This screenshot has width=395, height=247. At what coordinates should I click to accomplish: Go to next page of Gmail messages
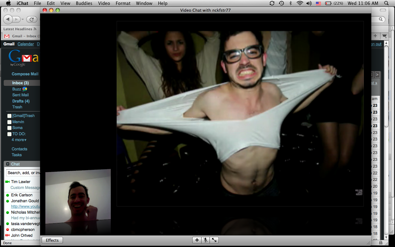point(377,75)
